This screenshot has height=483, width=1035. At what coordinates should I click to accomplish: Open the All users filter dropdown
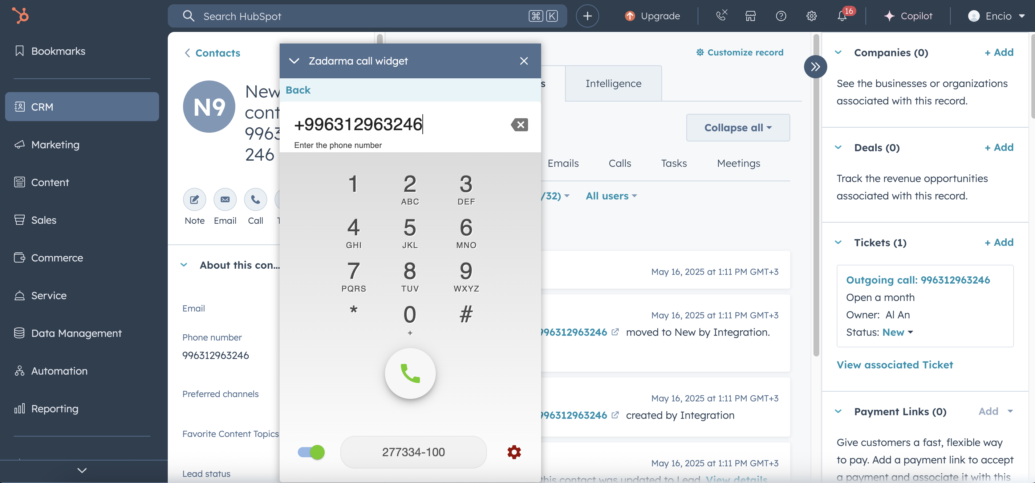click(611, 196)
